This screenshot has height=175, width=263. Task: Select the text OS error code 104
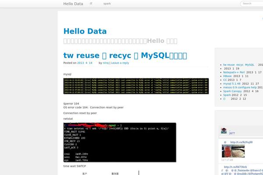click(x=76, y=108)
